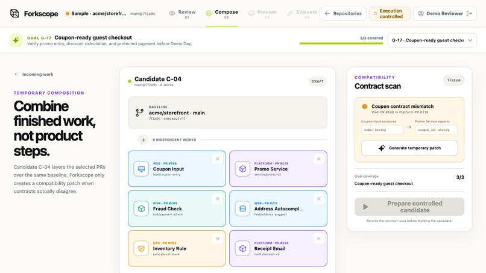The height and width of the screenshot is (273, 486).
Task: Click Prepare controlled candidate button
Action: (x=409, y=207)
